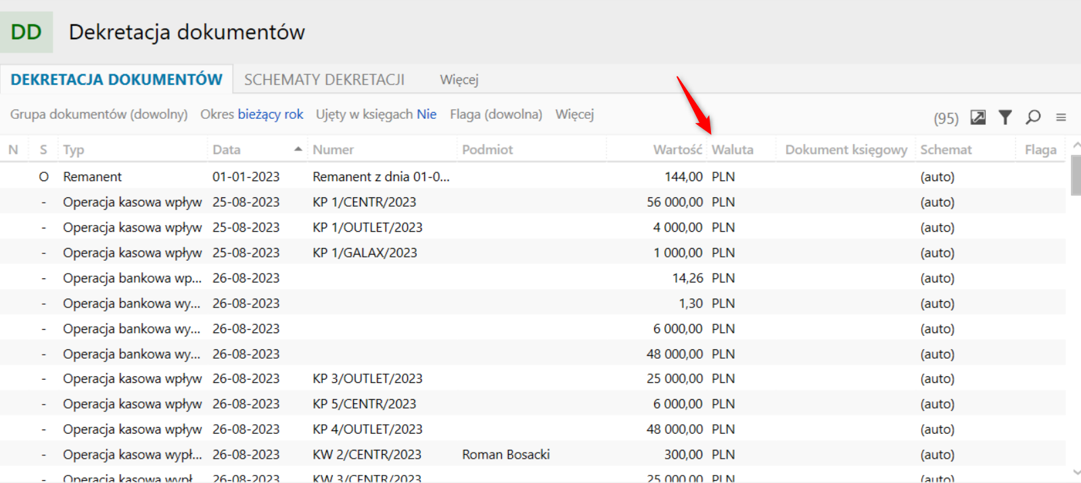
Task: Click the N column header
Action: (13, 150)
